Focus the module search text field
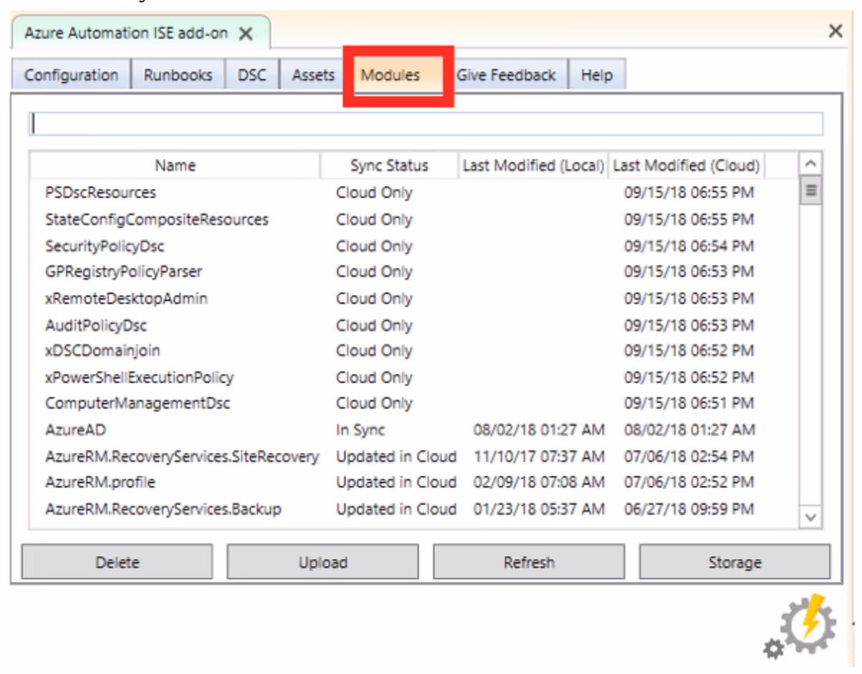 point(426,123)
